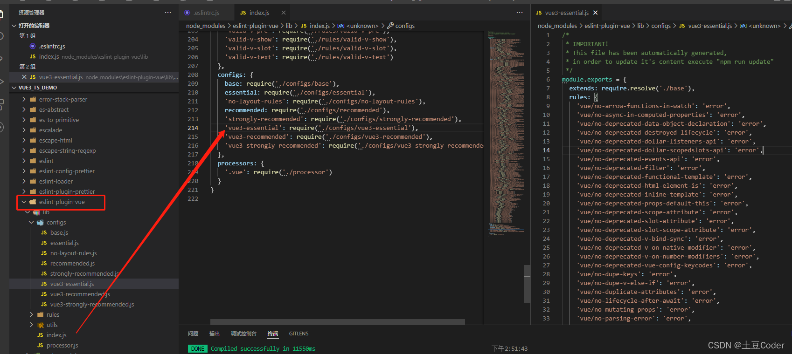Click the JS icon beside index.js in open editors
The height and width of the screenshot is (354, 792).
33,56
